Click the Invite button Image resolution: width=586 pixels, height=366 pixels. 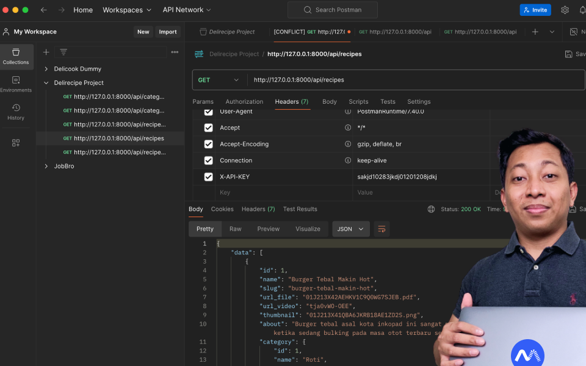pyautogui.click(x=535, y=10)
